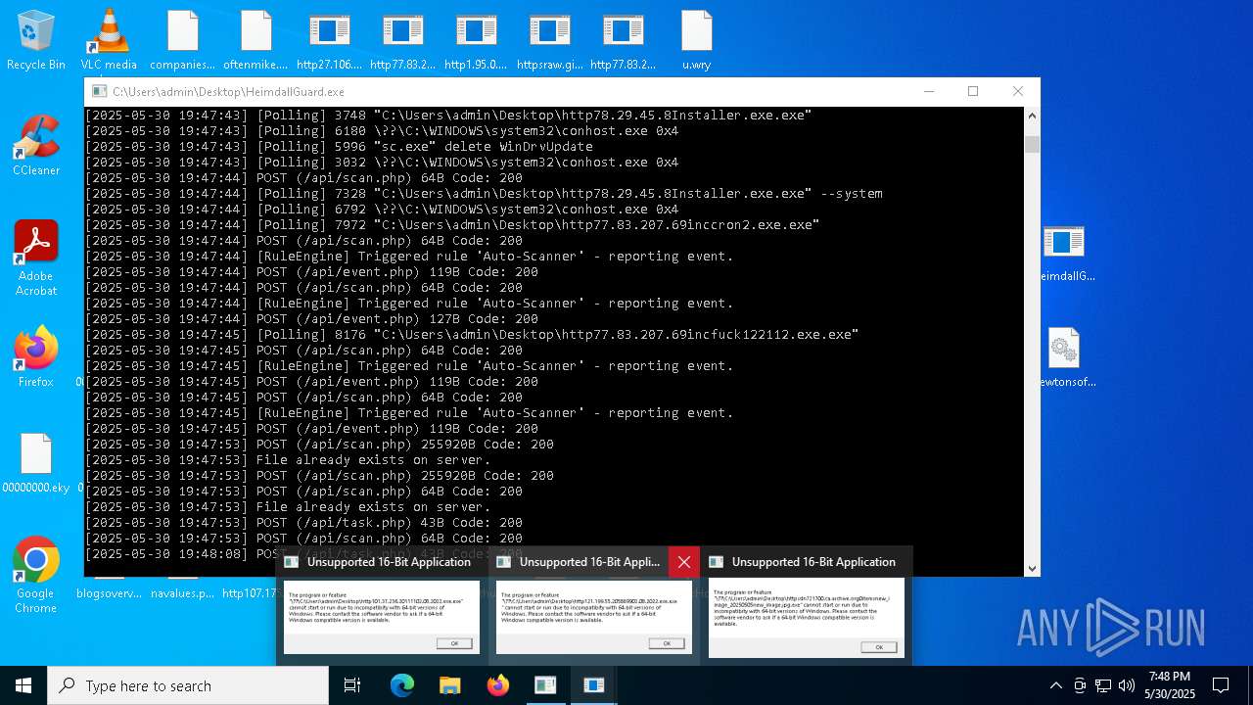Open Task View on the taskbar
The height and width of the screenshot is (705, 1253).
(x=352, y=685)
